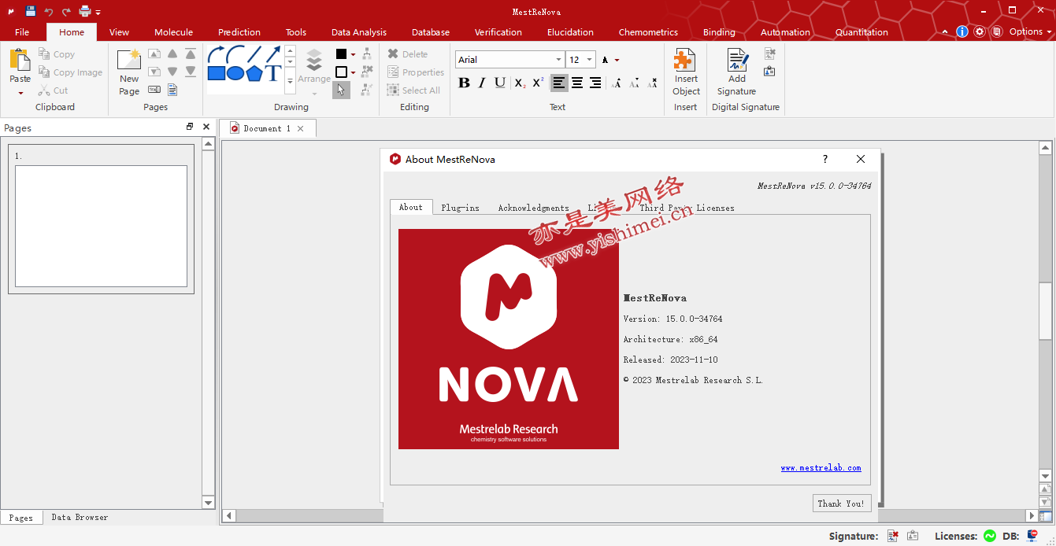The width and height of the screenshot is (1056, 546).
Task: Set text alignment to center
Action: tap(577, 83)
